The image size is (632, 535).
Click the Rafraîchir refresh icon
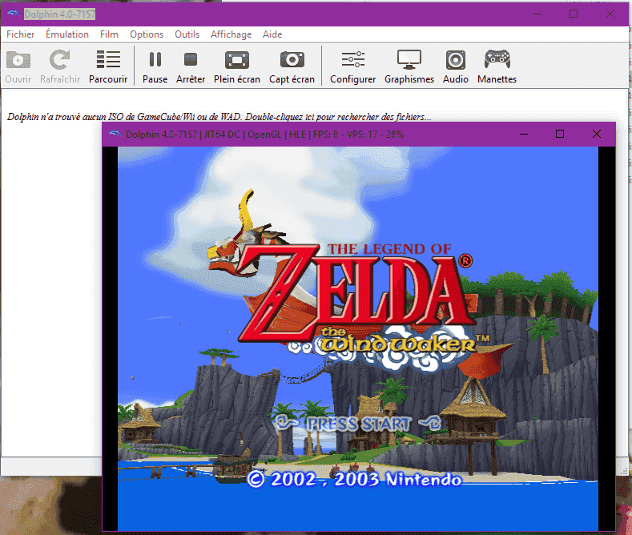[59, 60]
